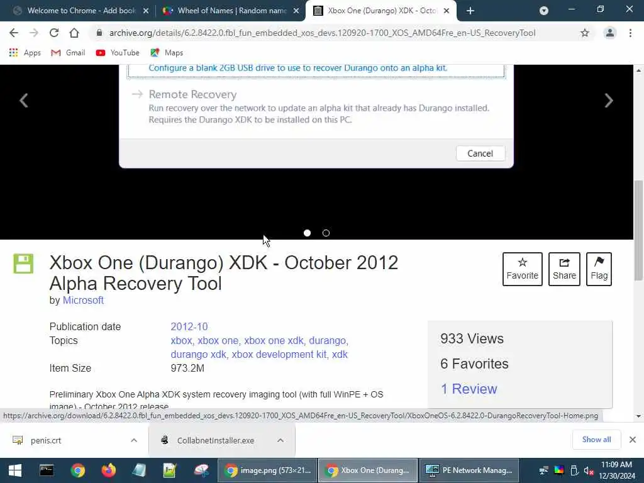Image resolution: width=644 pixels, height=483 pixels.
Task: Click Cancel in the screenshot dialog
Action: tap(480, 153)
